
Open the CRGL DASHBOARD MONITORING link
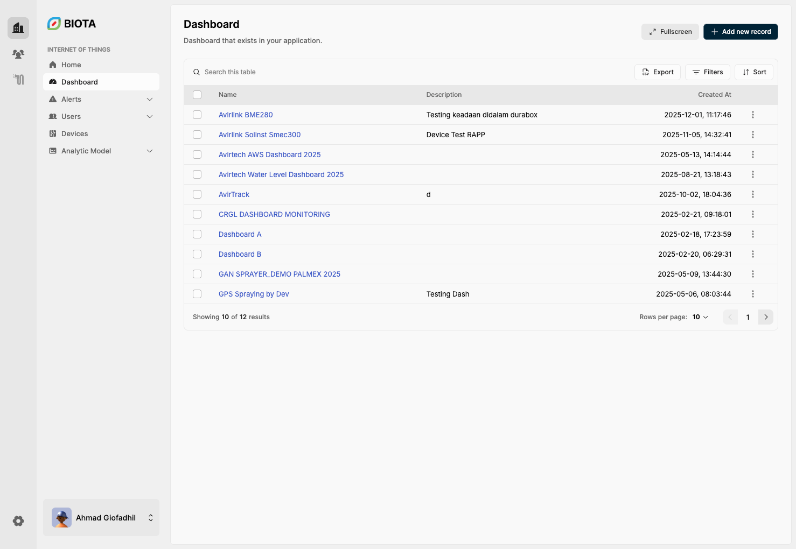274,214
